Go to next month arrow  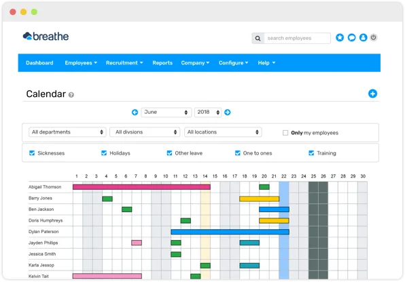[x=227, y=112]
